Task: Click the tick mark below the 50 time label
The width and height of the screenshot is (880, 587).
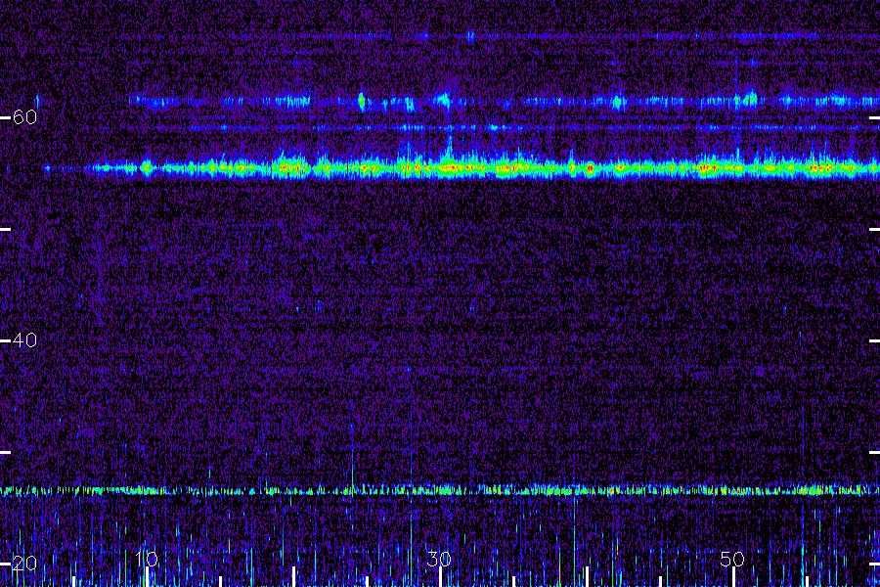Action: pyautogui.click(x=733, y=577)
